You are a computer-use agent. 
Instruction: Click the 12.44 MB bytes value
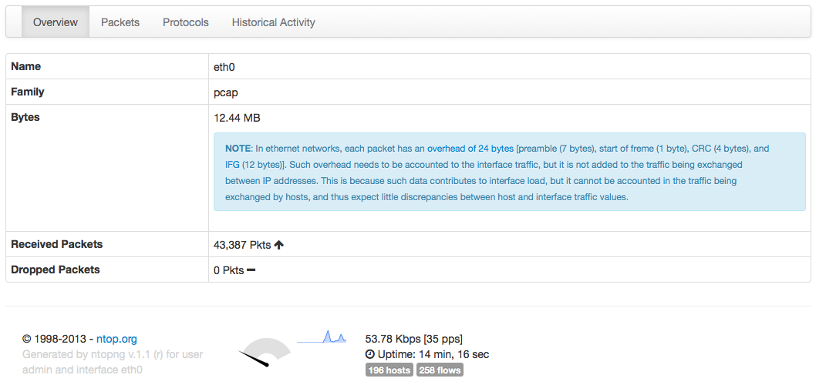(x=237, y=118)
